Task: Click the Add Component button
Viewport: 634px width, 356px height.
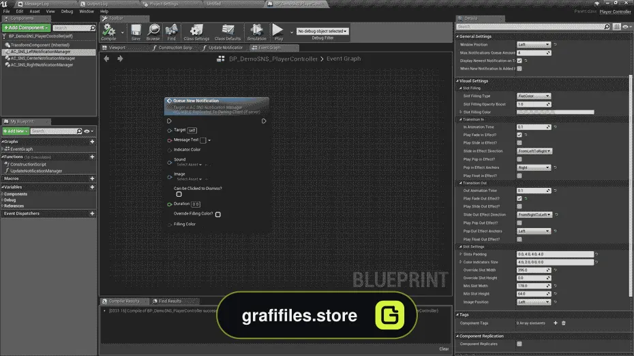Action: [26, 27]
